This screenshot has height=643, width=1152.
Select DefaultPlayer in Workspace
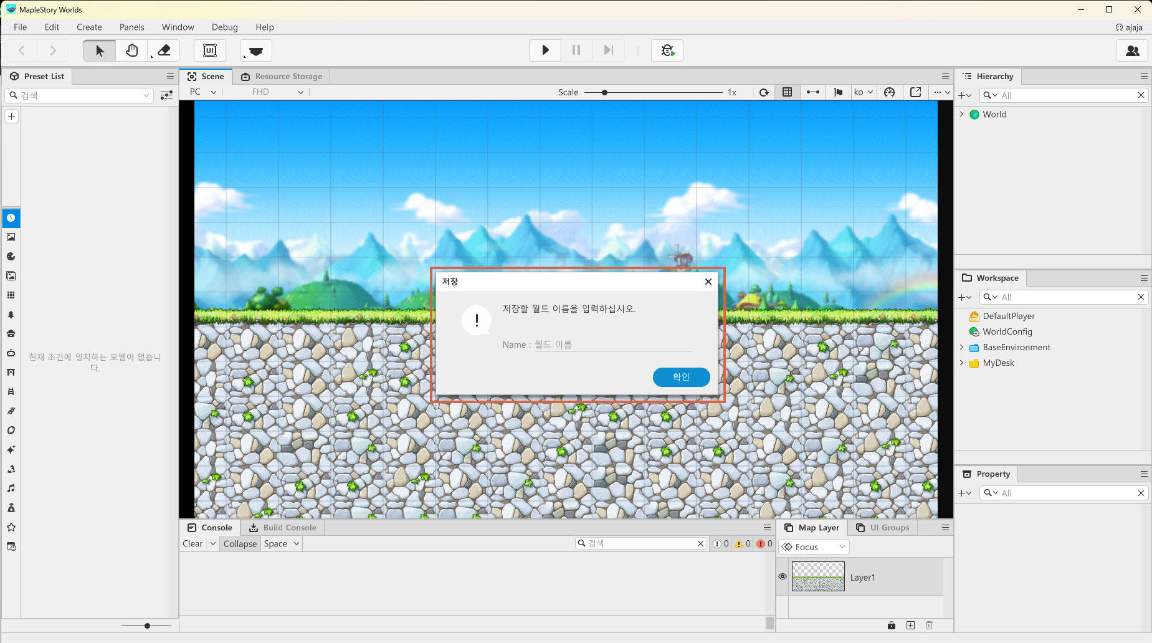pos(1002,316)
